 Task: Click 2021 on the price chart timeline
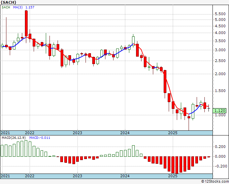tap(5, 133)
